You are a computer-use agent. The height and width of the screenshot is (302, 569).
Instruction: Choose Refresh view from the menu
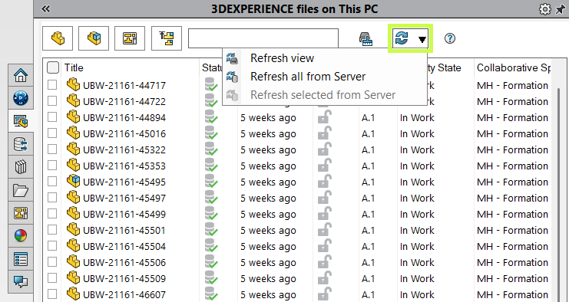[282, 58]
